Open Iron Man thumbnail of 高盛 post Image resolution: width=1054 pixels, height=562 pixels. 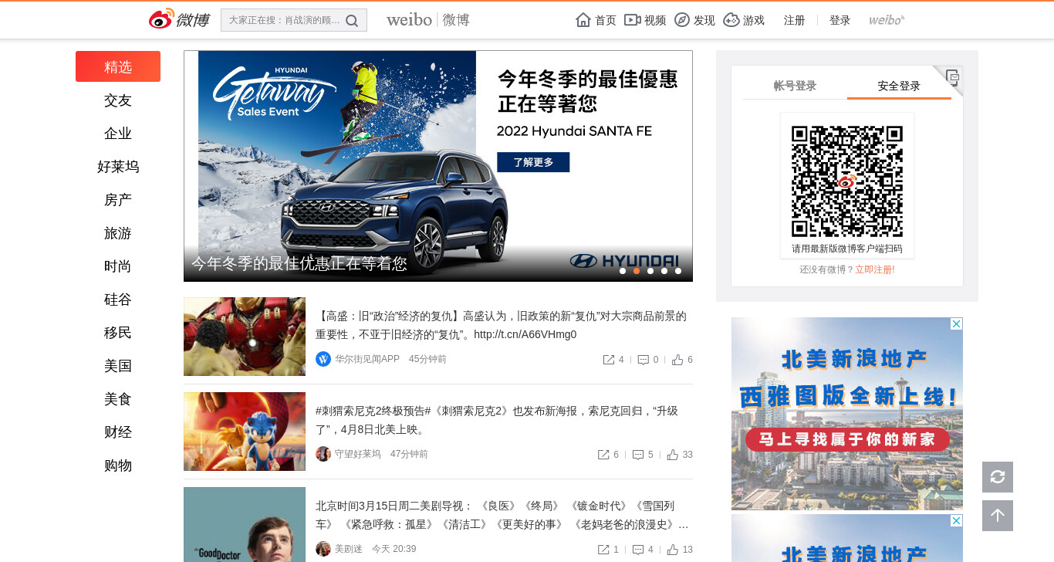coord(245,337)
